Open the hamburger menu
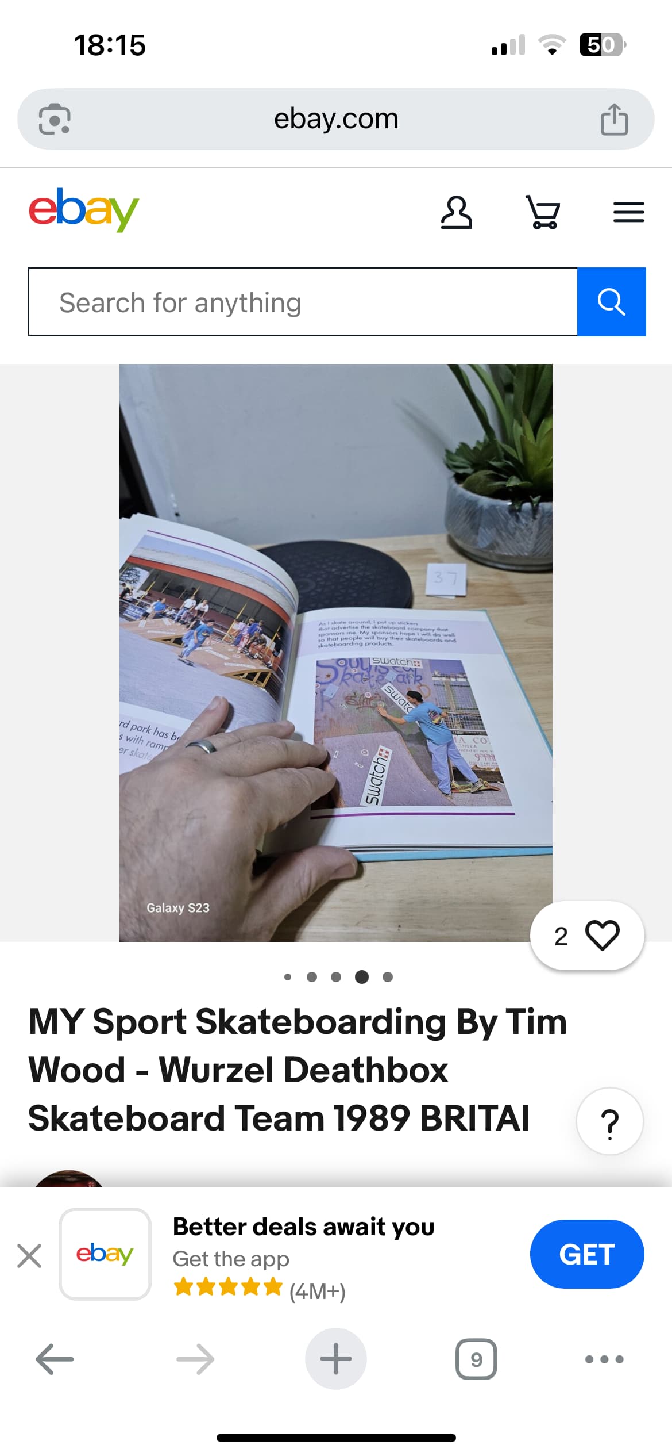 [x=629, y=212]
